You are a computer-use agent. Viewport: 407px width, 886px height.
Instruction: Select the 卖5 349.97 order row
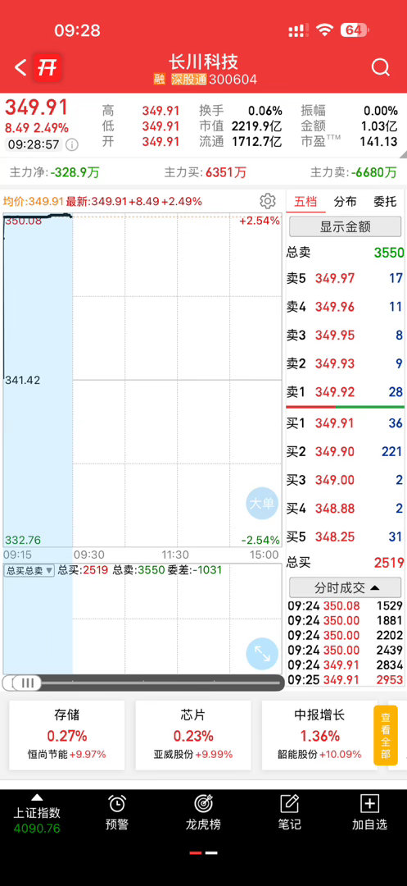click(345, 278)
